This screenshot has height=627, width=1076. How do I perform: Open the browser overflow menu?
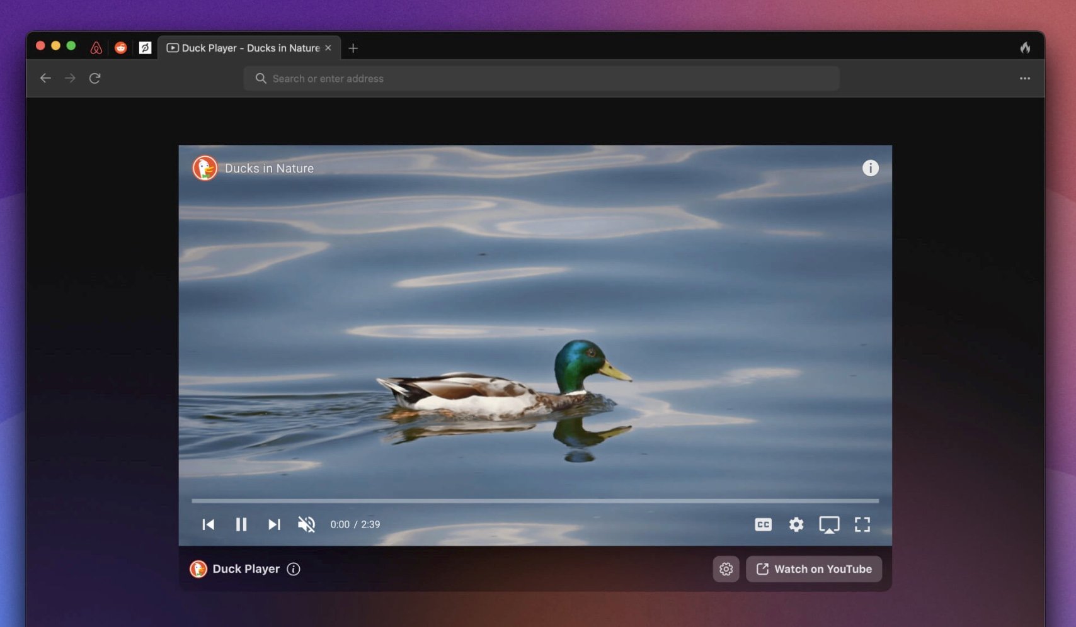[x=1025, y=78]
